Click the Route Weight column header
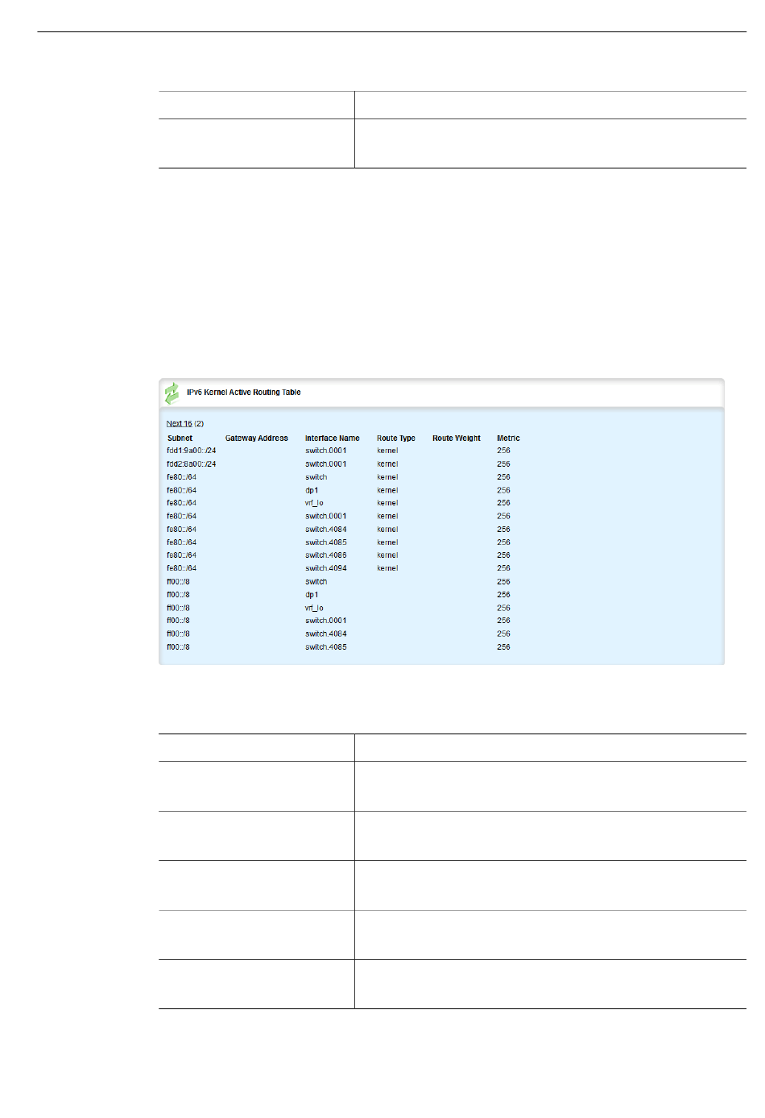Image resolution: width=765 pixels, height=1118 pixels. 456,438
